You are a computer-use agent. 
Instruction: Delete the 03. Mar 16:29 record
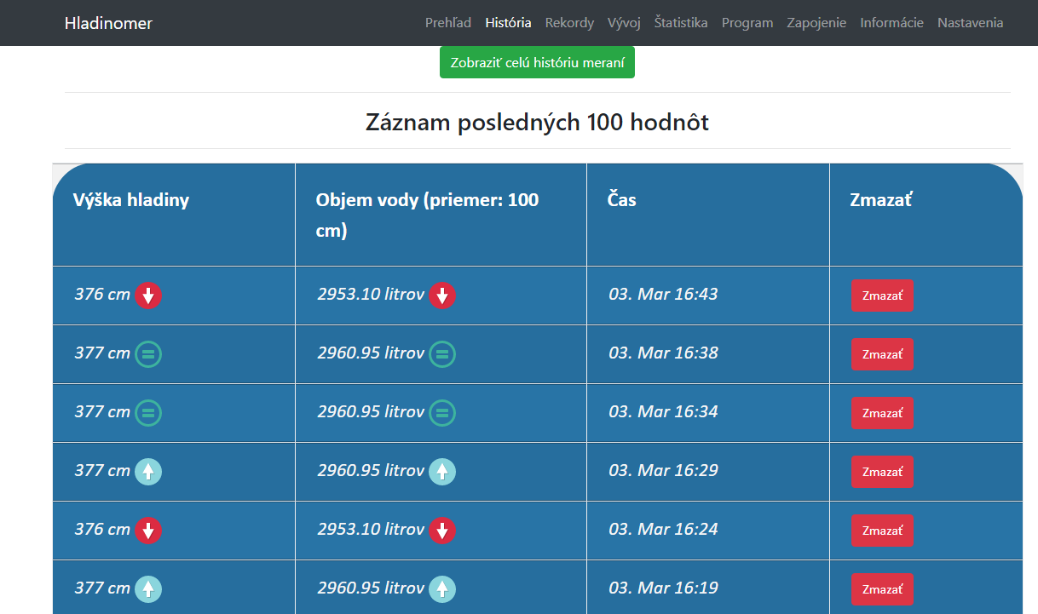click(x=882, y=472)
